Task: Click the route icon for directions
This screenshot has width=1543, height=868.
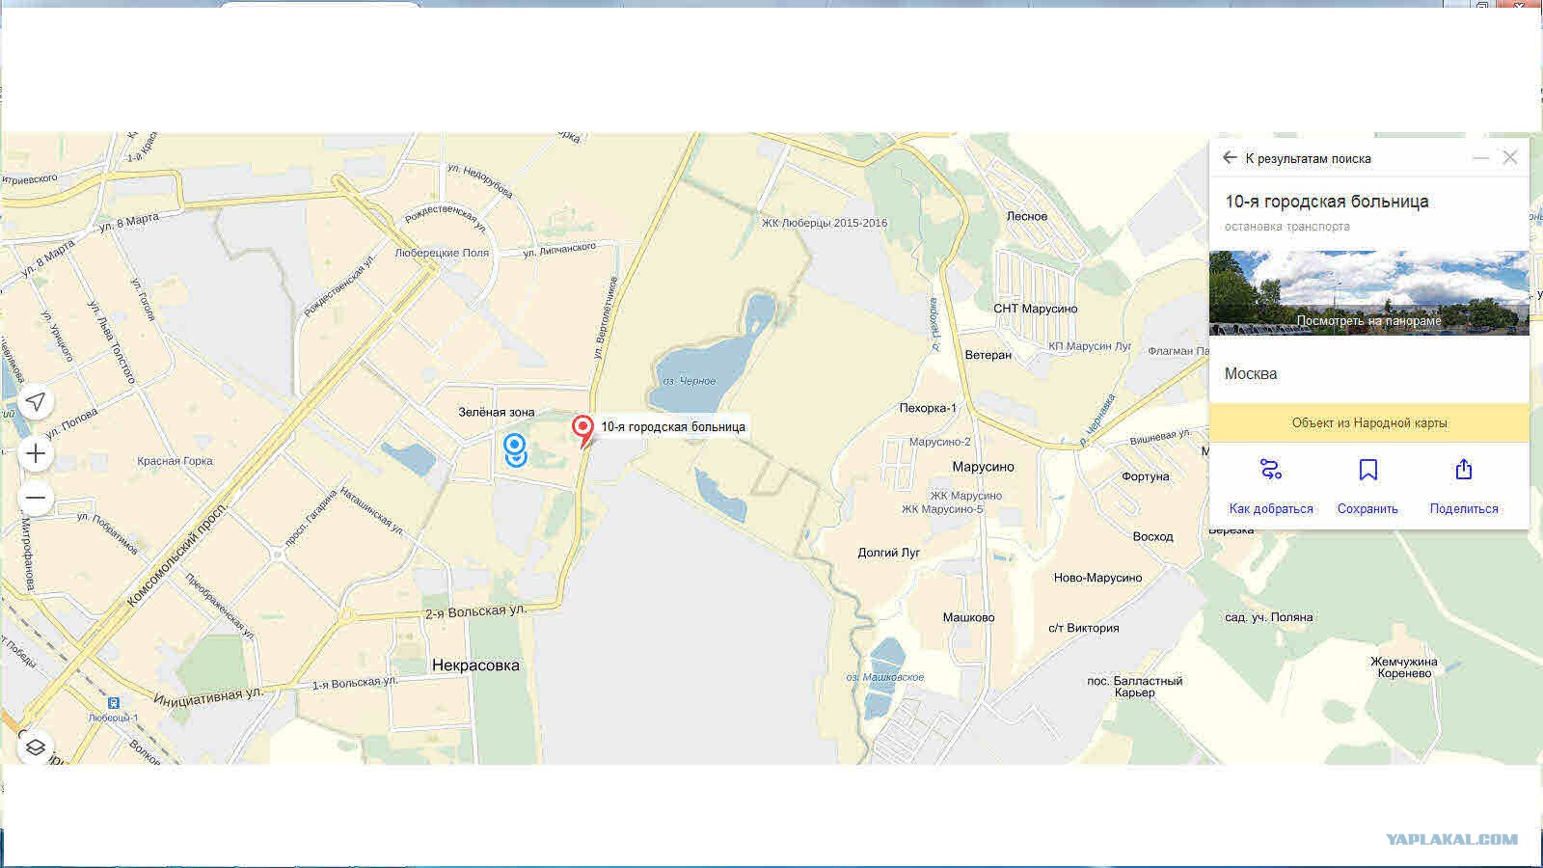Action: pyautogui.click(x=1270, y=470)
